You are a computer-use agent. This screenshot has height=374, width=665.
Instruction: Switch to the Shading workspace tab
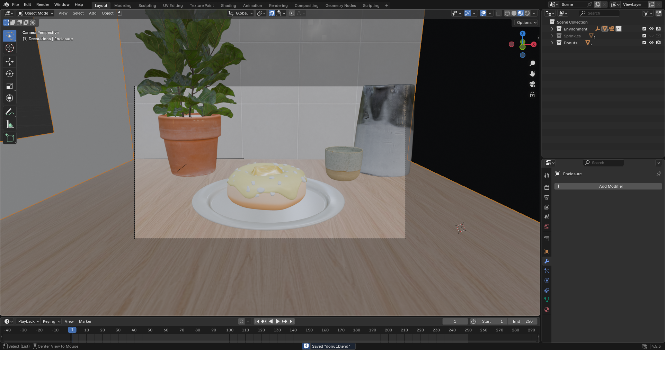point(228,5)
